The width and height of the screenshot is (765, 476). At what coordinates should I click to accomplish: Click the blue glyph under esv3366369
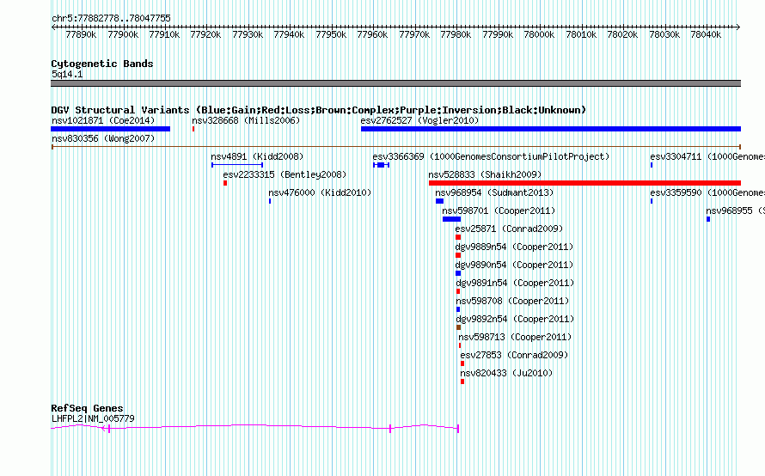381,165
